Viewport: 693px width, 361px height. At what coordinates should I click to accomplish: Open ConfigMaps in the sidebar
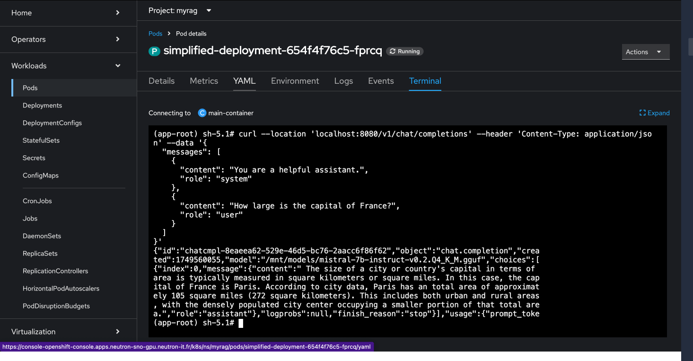[x=74, y=176]
